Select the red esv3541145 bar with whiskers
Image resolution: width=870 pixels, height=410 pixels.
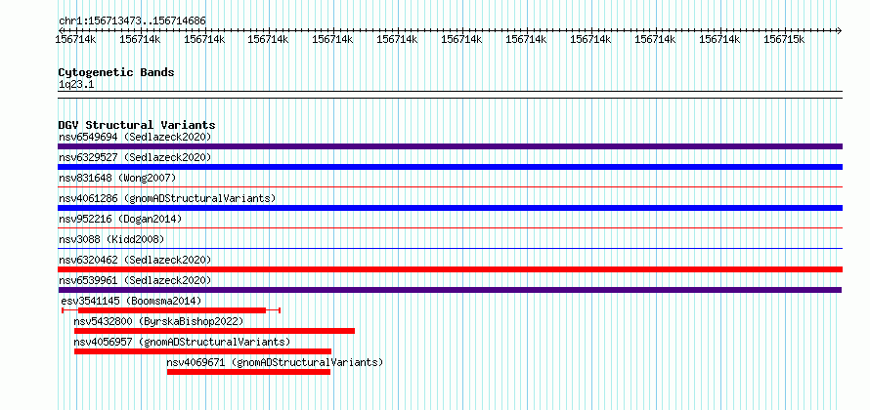pyautogui.click(x=171, y=310)
